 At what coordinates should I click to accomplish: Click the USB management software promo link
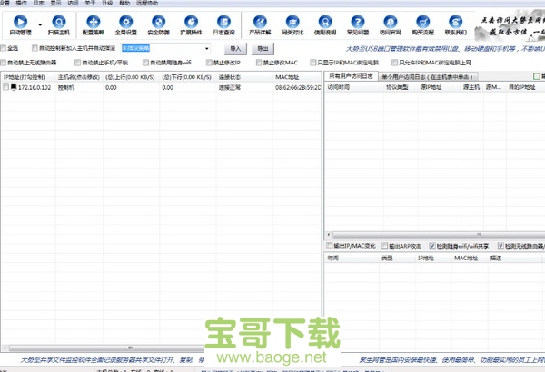click(x=445, y=49)
